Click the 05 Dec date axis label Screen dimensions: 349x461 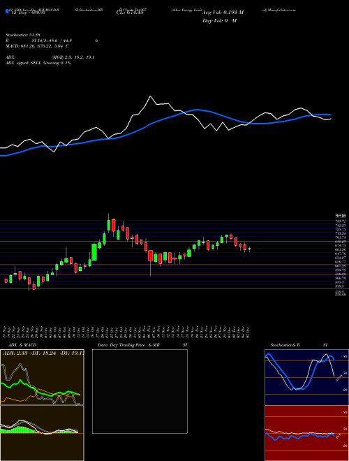[x=248, y=331]
